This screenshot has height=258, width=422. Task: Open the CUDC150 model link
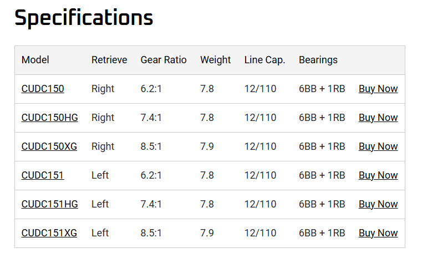tap(43, 89)
